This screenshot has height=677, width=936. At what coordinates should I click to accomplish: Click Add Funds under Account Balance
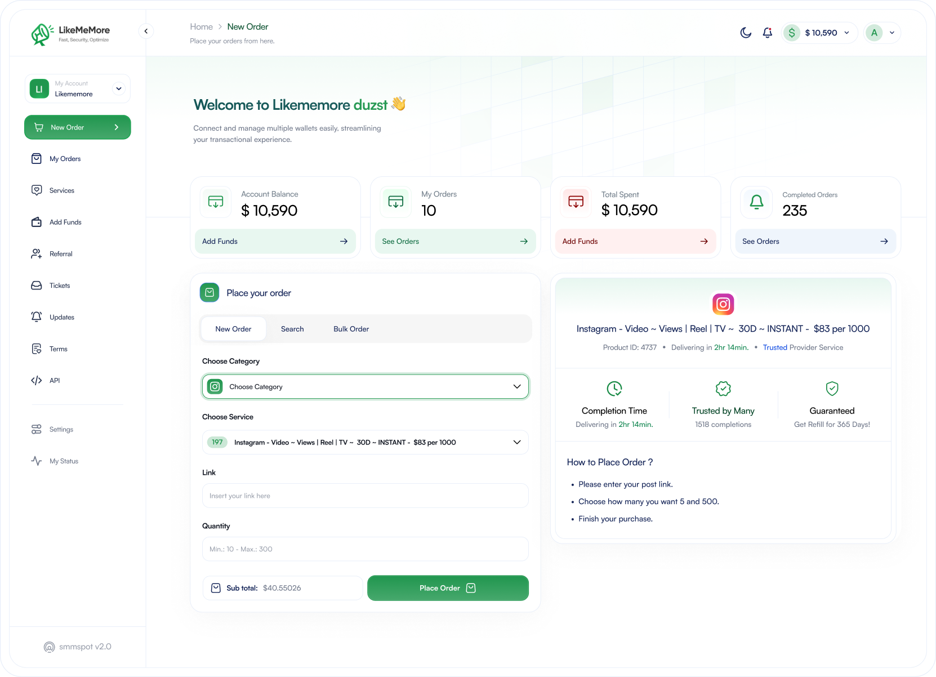(275, 242)
